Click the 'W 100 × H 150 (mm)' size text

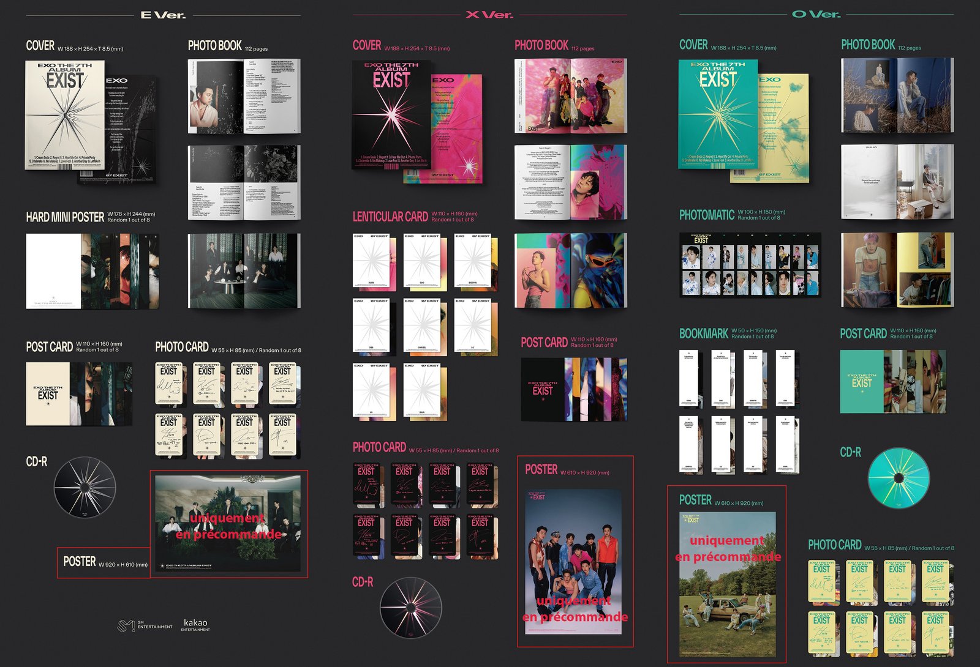pyautogui.click(x=761, y=212)
